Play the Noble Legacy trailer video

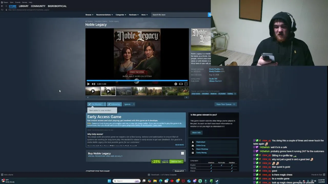click(x=88, y=84)
